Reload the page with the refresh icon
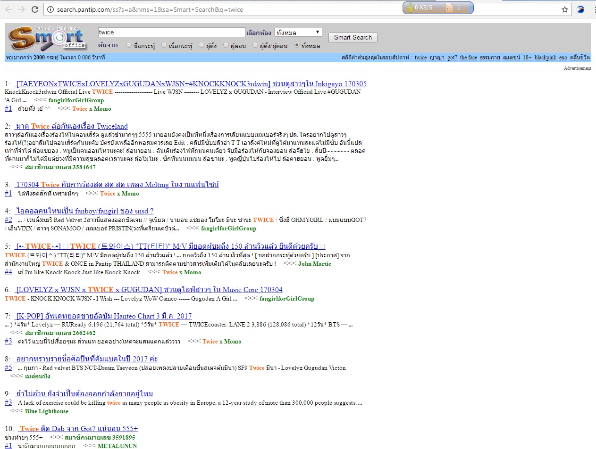The height and width of the screenshot is (449, 596). (35, 9)
